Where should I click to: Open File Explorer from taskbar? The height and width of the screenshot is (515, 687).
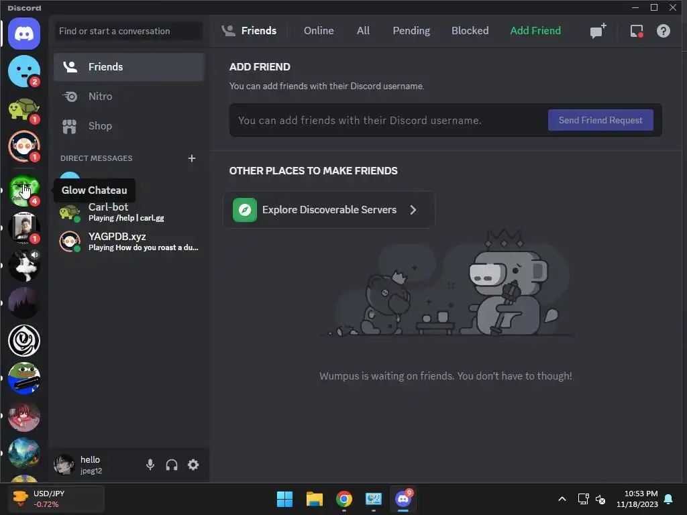(315, 499)
